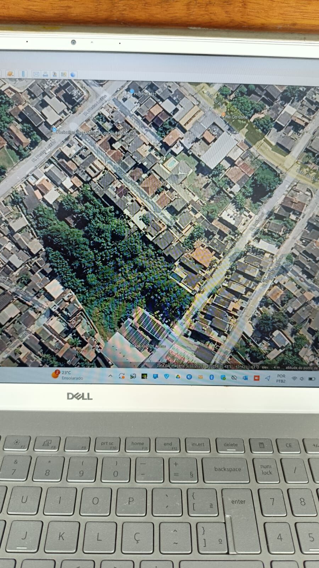Click the yellow mail envelope tray icon
This screenshot has height=568, width=319.
[201, 377]
